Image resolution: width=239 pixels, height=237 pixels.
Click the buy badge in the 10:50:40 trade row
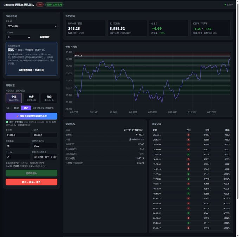(x=188, y=189)
